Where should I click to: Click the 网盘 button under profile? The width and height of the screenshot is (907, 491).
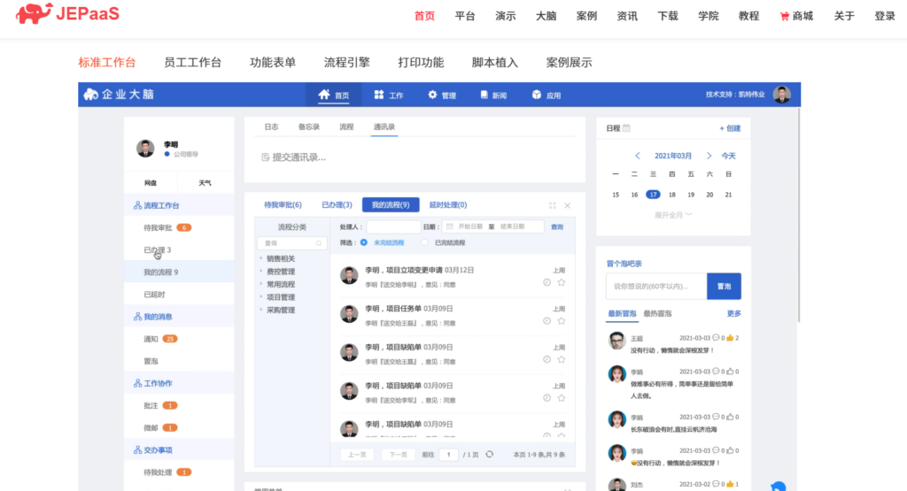click(x=151, y=183)
